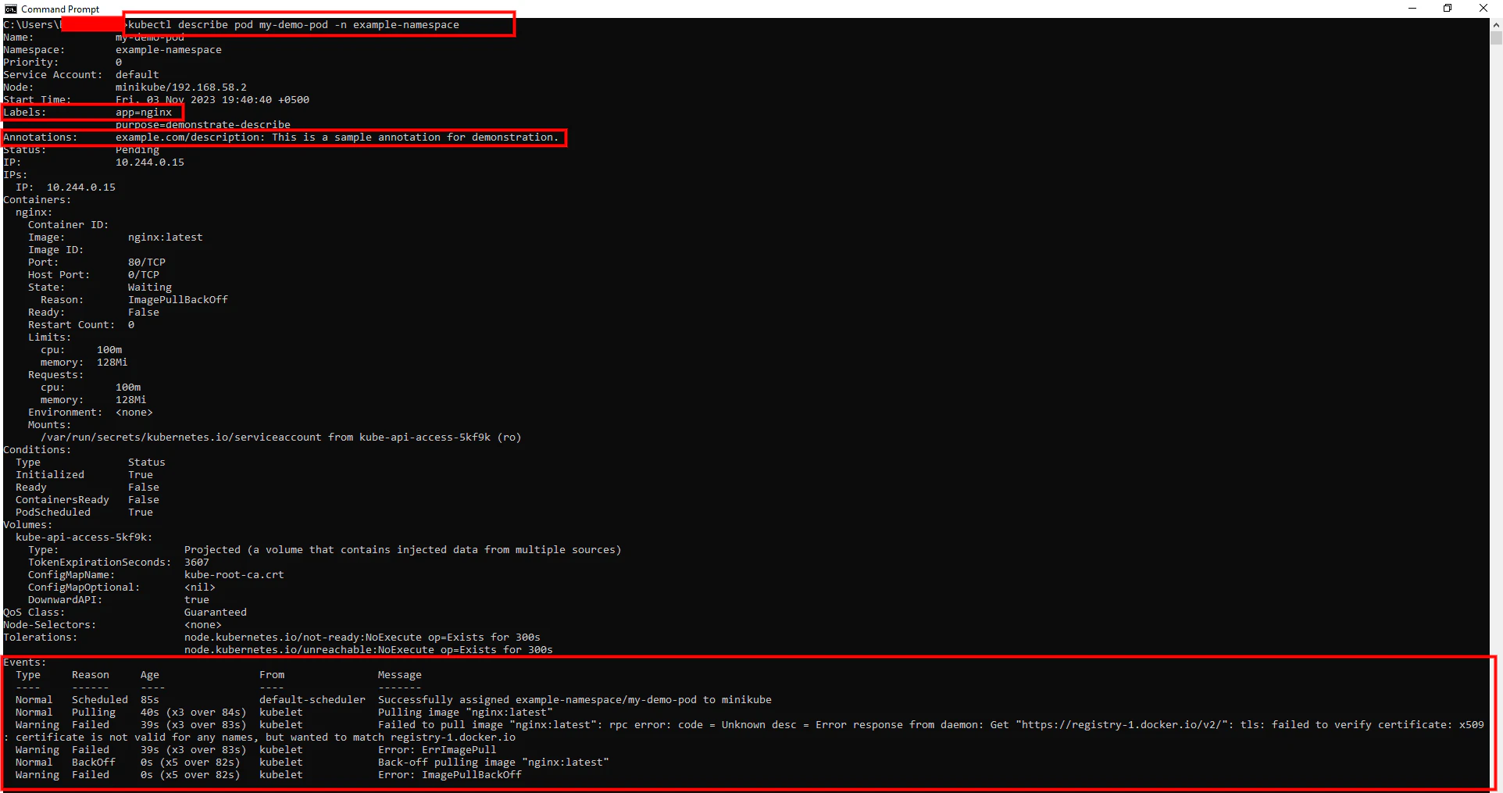
Task: Minimize the Command Prompt window
Action: tap(1411, 9)
